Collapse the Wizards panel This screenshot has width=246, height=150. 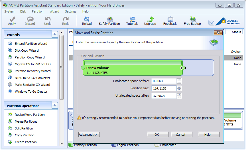click(55, 35)
